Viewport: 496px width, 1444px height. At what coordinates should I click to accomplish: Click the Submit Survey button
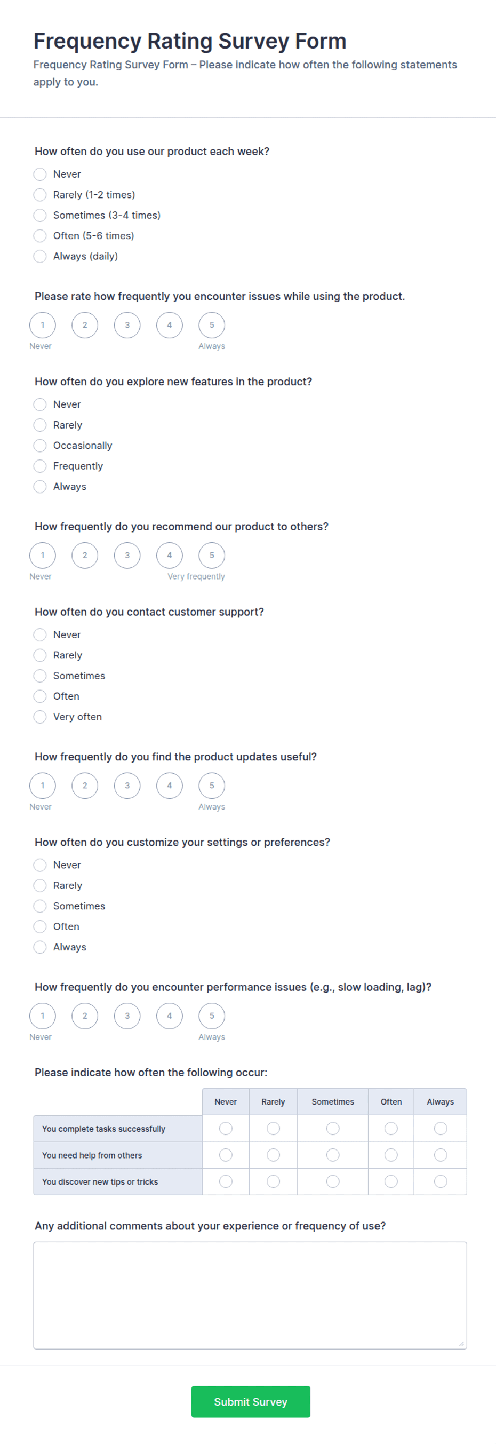(x=251, y=1401)
